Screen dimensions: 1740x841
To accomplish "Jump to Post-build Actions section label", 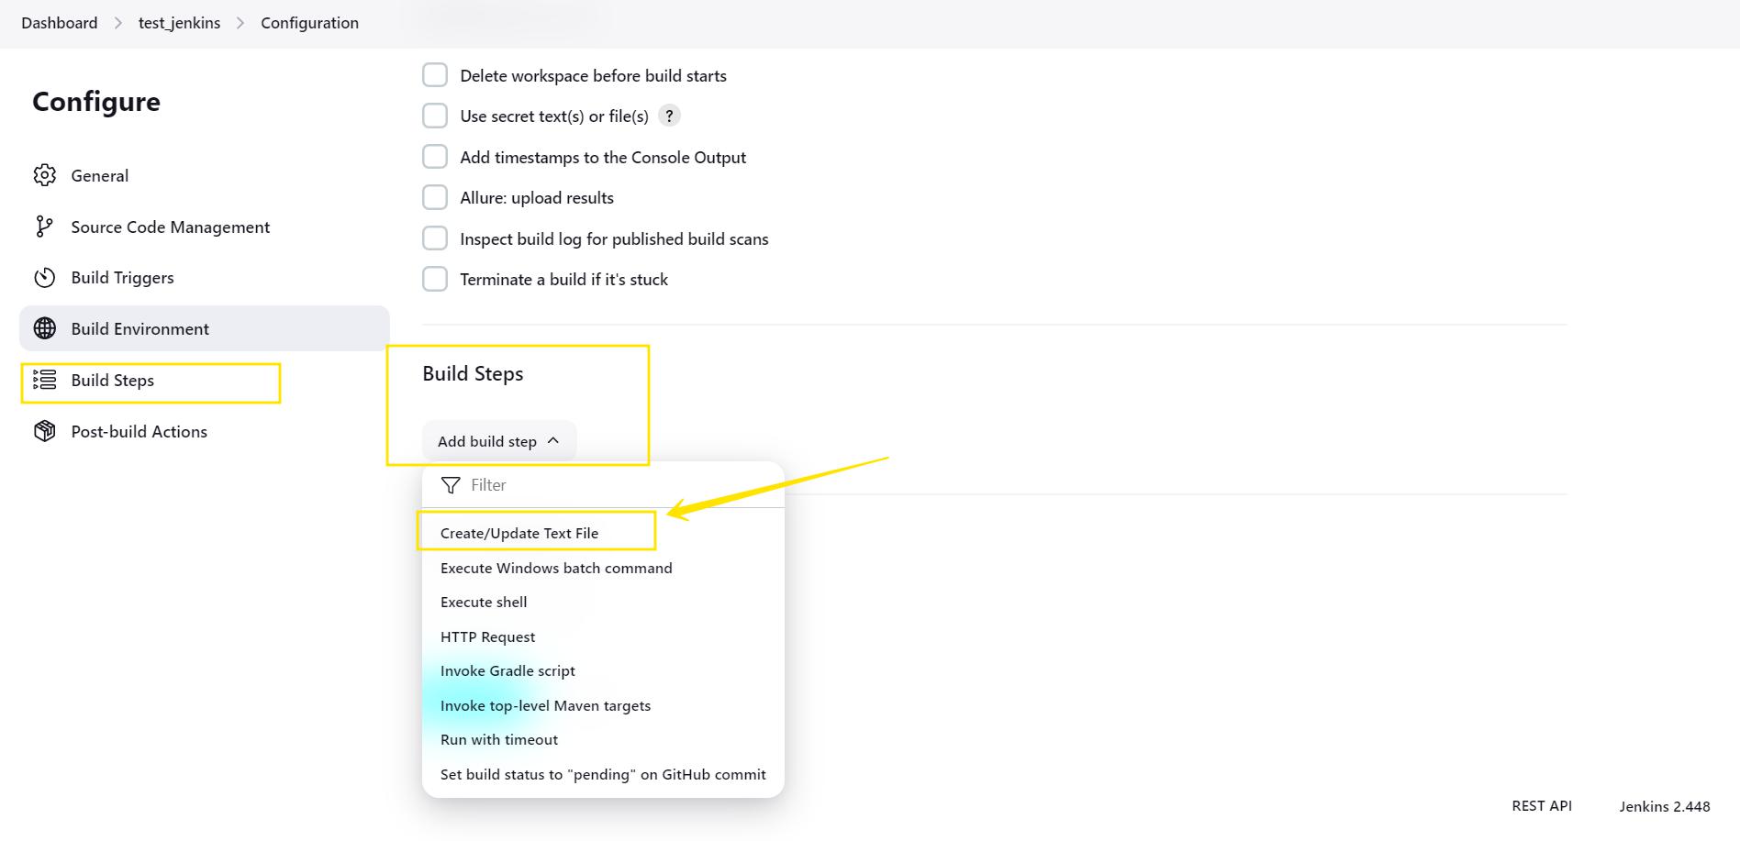I will click(x=139, y=431).
